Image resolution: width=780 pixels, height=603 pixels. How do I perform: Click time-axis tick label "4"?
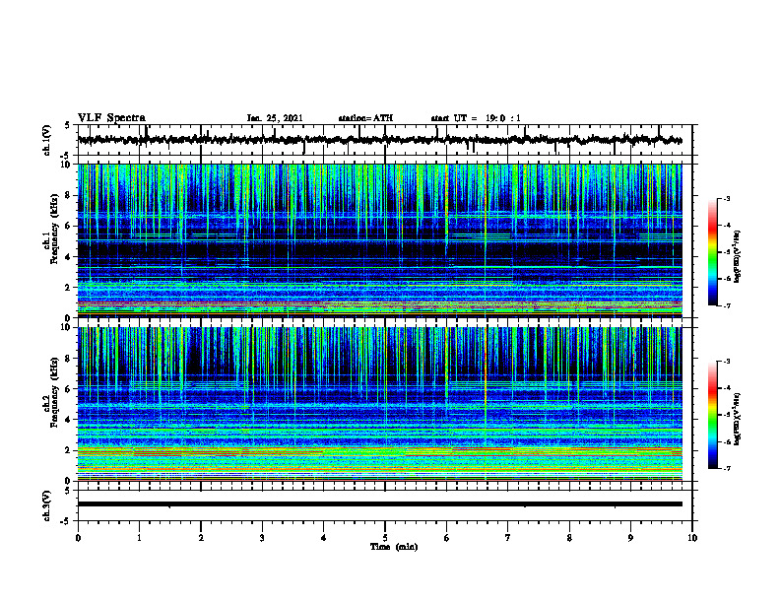click(324, 538)
